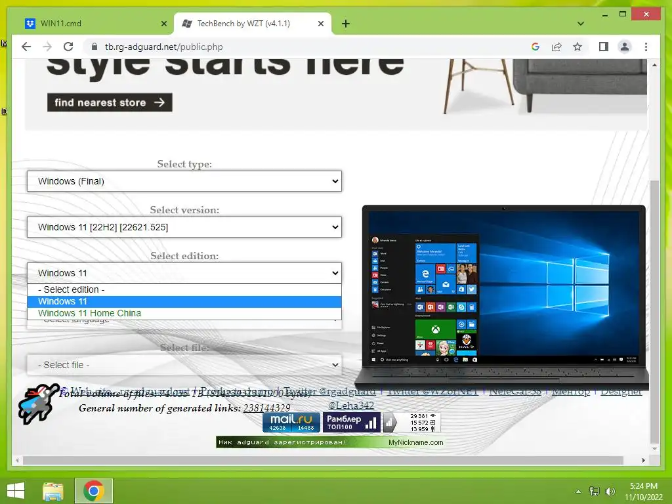Click the scroll right arrow
Viewport: 672px width, 504px height.
coord(643,460)
